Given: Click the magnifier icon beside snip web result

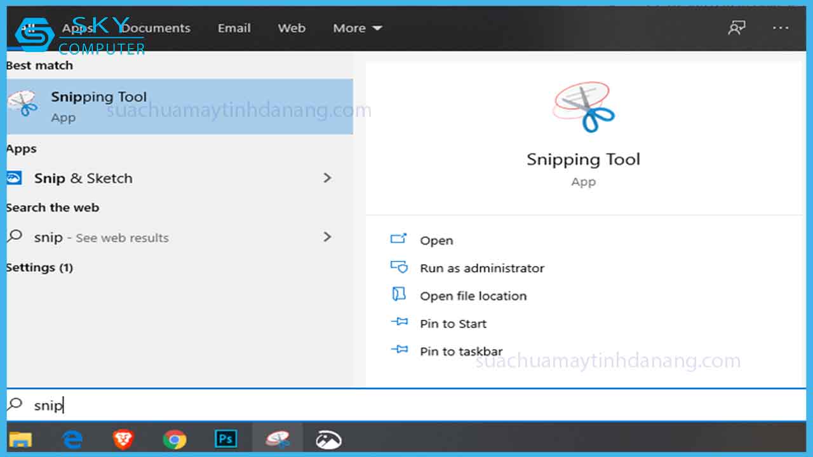Looking at the screenshot, I should [14, 237].
